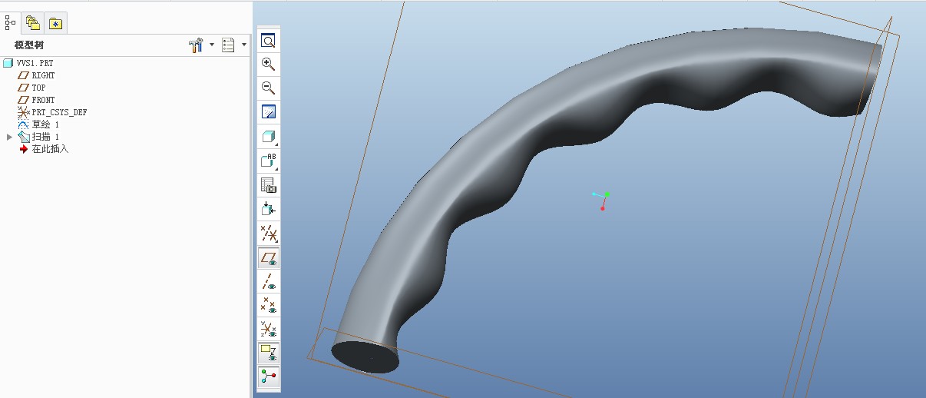926x398 pixels.
Task: Switch to the Folder Browser tab
Action: 32,23
